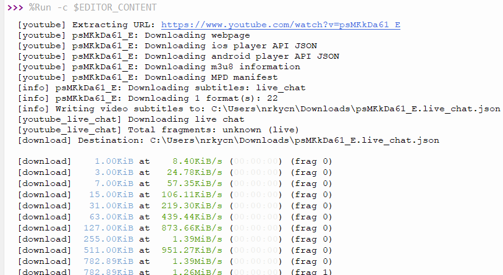Click the 3.00KiB download size value

coord(114,172)
